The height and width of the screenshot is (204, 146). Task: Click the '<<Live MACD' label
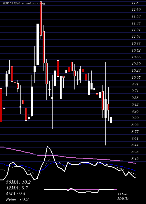(123, 196)
